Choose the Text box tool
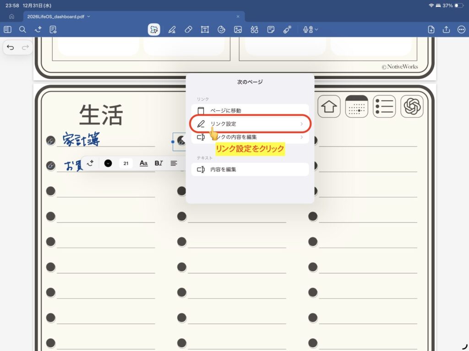This screenshot has width=469, height=351. click(205, 30)
